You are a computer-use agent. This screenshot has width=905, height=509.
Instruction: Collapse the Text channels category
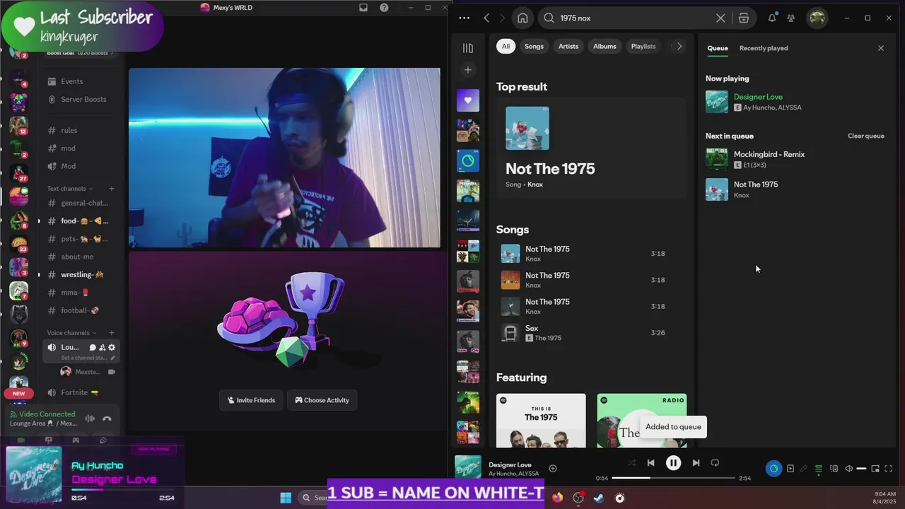point(69,189)
